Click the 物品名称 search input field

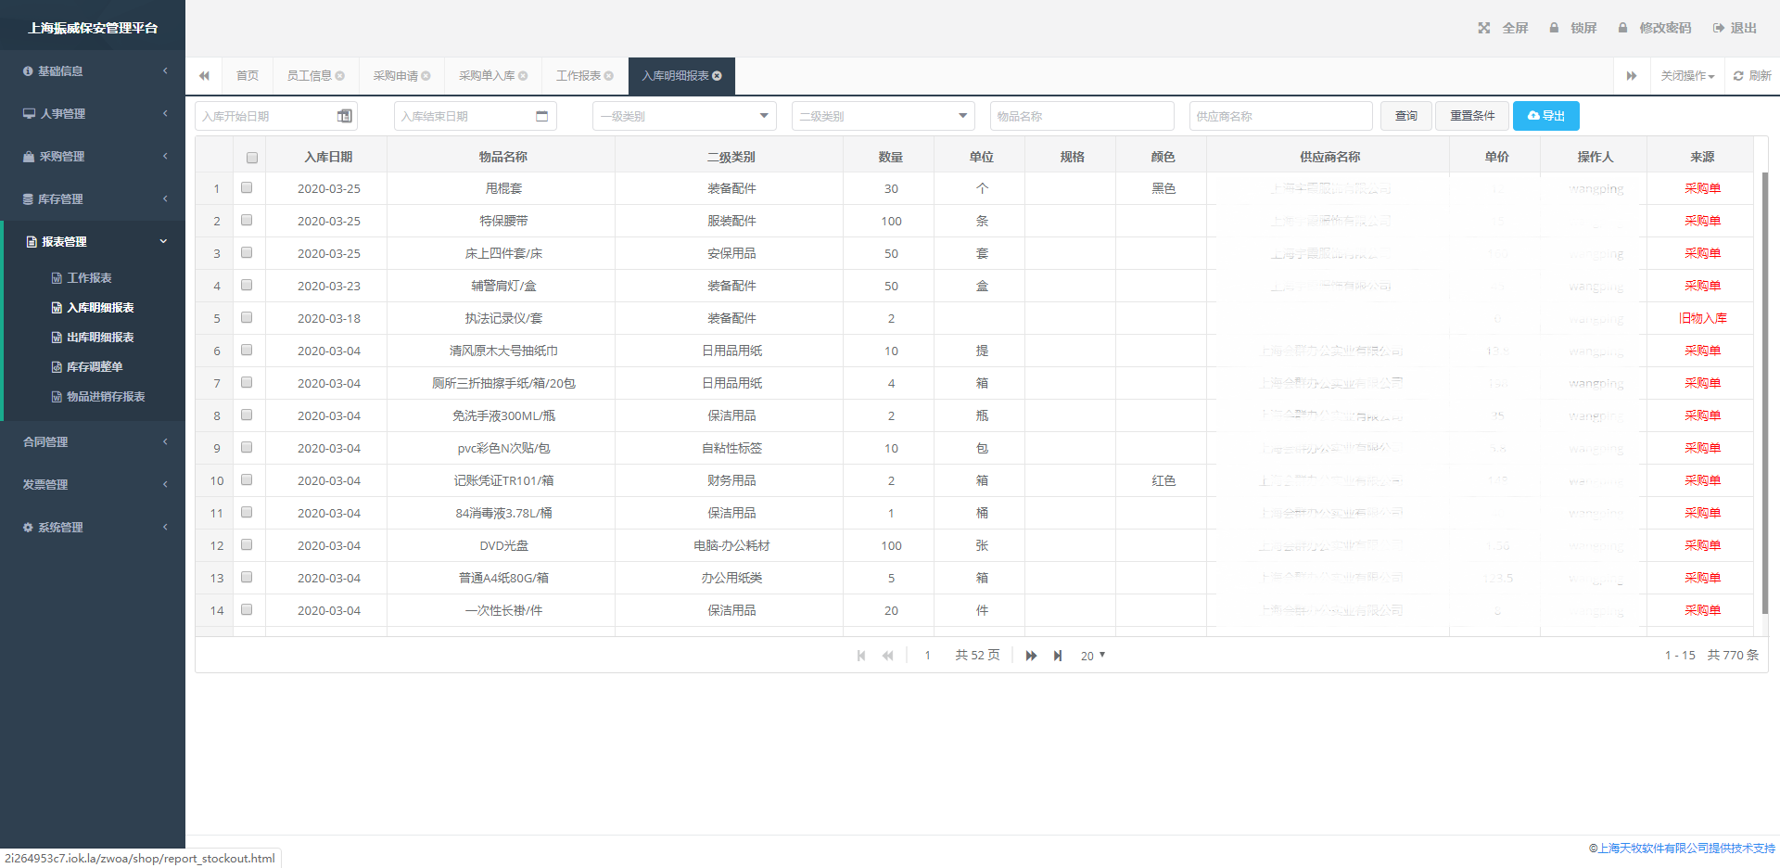click(x=1082, y=116)
